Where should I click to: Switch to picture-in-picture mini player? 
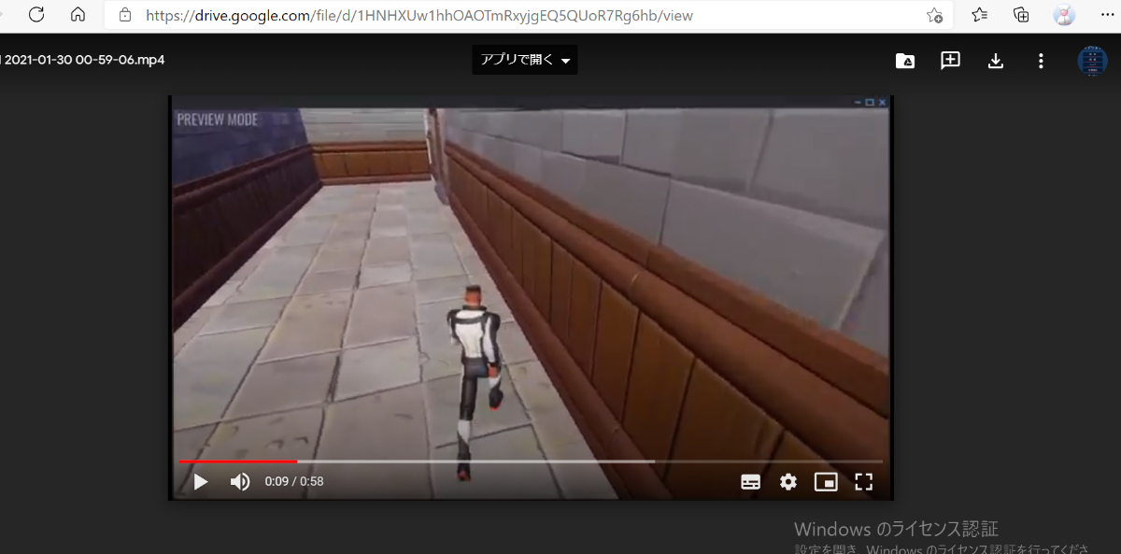(x=826, y=482)
